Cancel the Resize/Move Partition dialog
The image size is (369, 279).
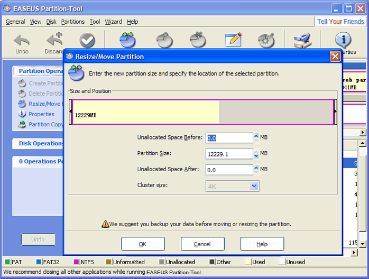pos(202,244)
